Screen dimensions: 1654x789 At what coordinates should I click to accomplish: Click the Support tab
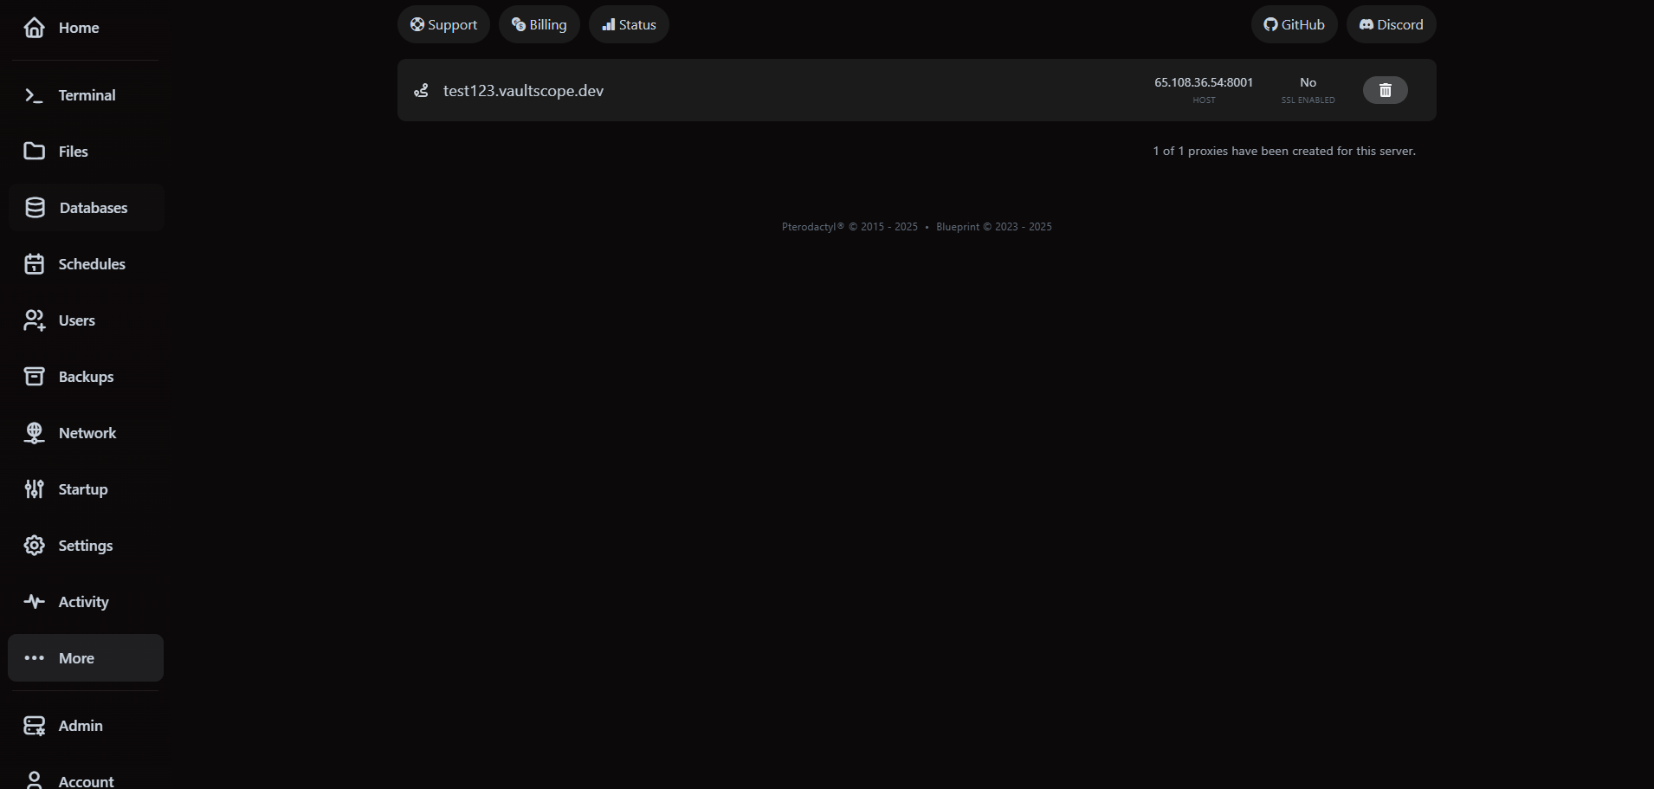tap(443, 24)
